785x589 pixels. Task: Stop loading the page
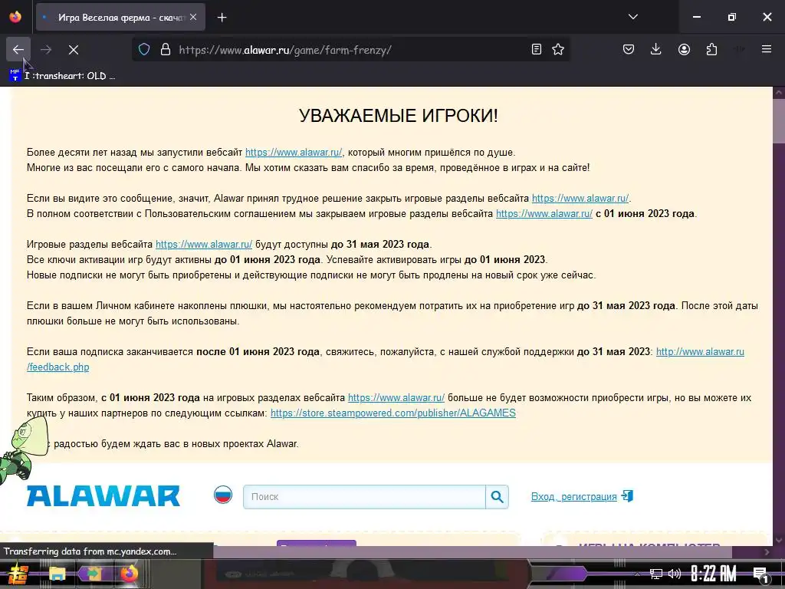pos(74,50)
